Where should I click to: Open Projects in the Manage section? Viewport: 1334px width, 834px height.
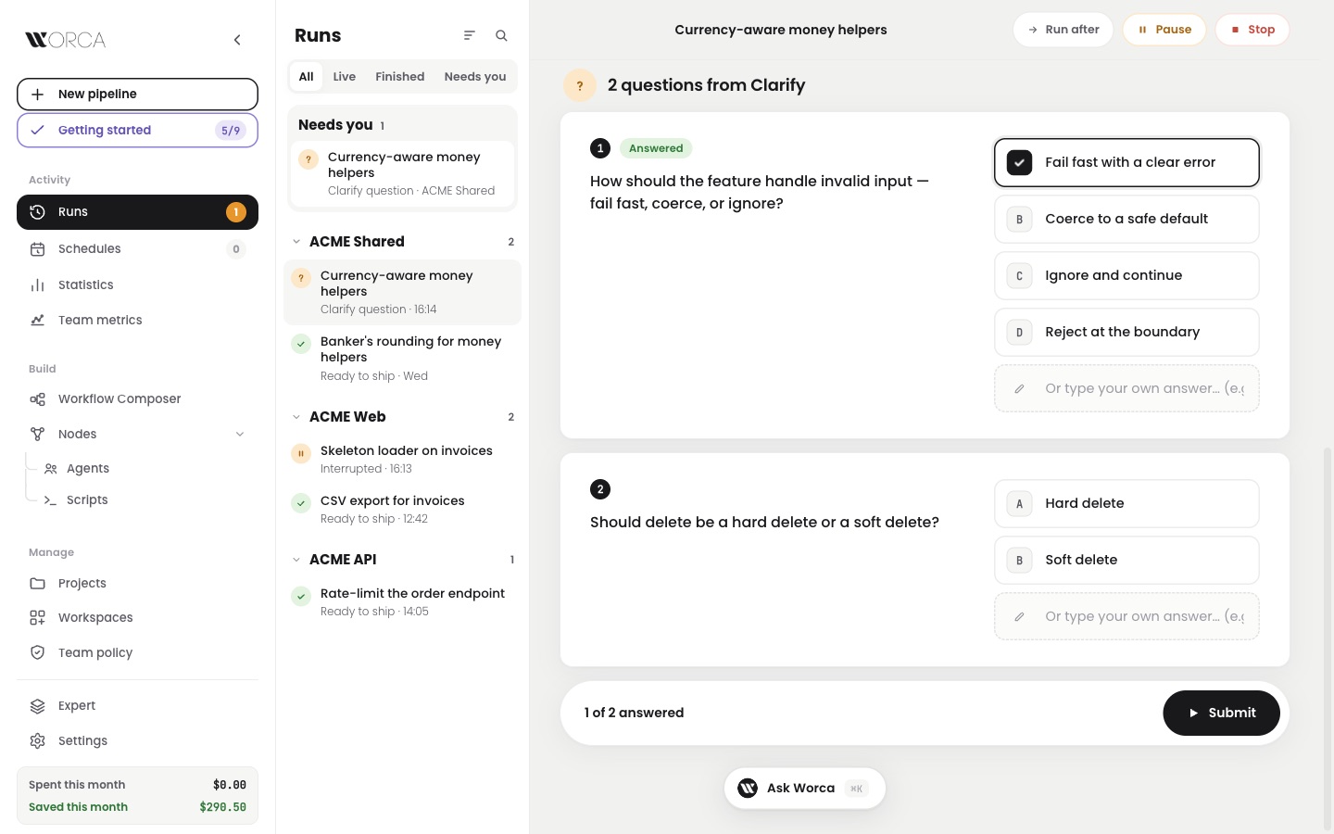point(137,583)
